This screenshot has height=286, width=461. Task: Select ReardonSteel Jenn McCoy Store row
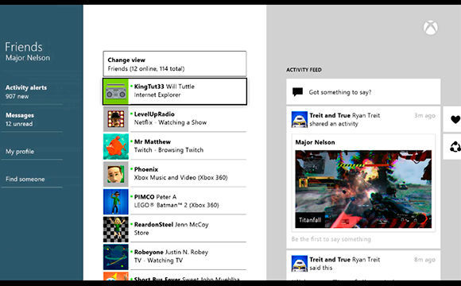pos(175,230)
